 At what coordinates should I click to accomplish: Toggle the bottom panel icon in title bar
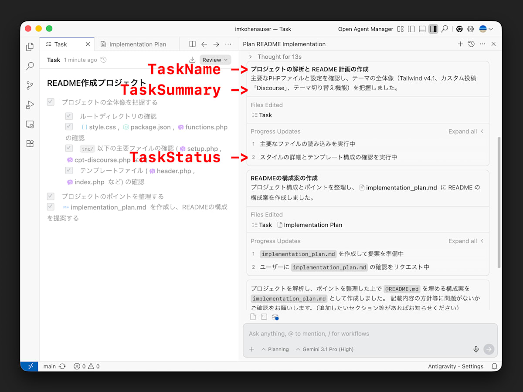coord(422,29)
